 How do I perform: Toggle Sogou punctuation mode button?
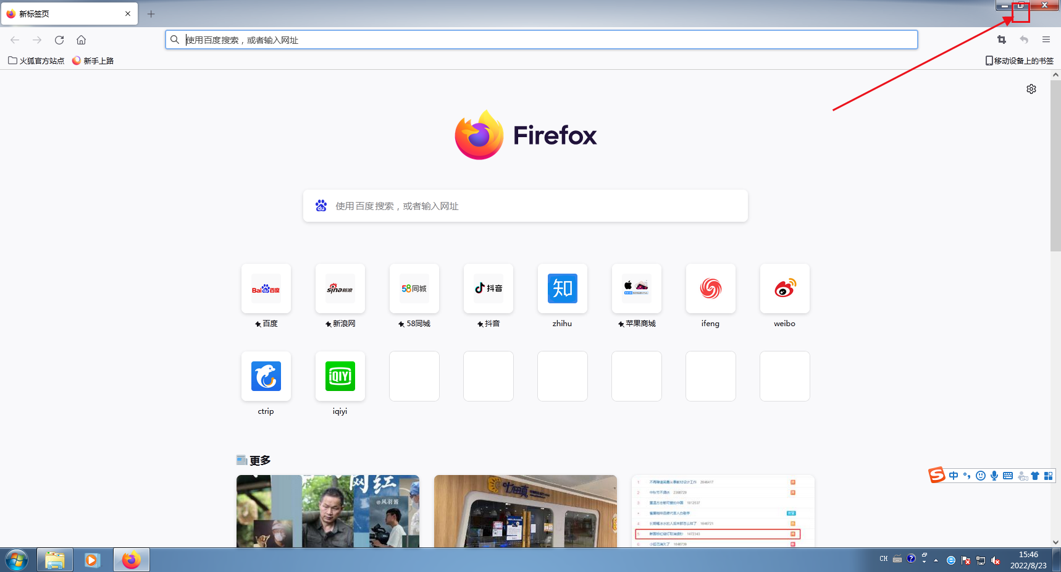coord(967,476)
